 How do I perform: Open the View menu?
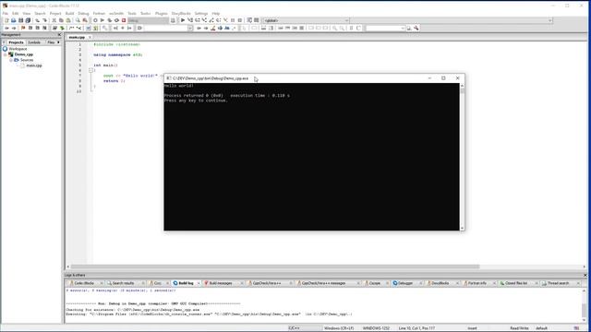27,14
